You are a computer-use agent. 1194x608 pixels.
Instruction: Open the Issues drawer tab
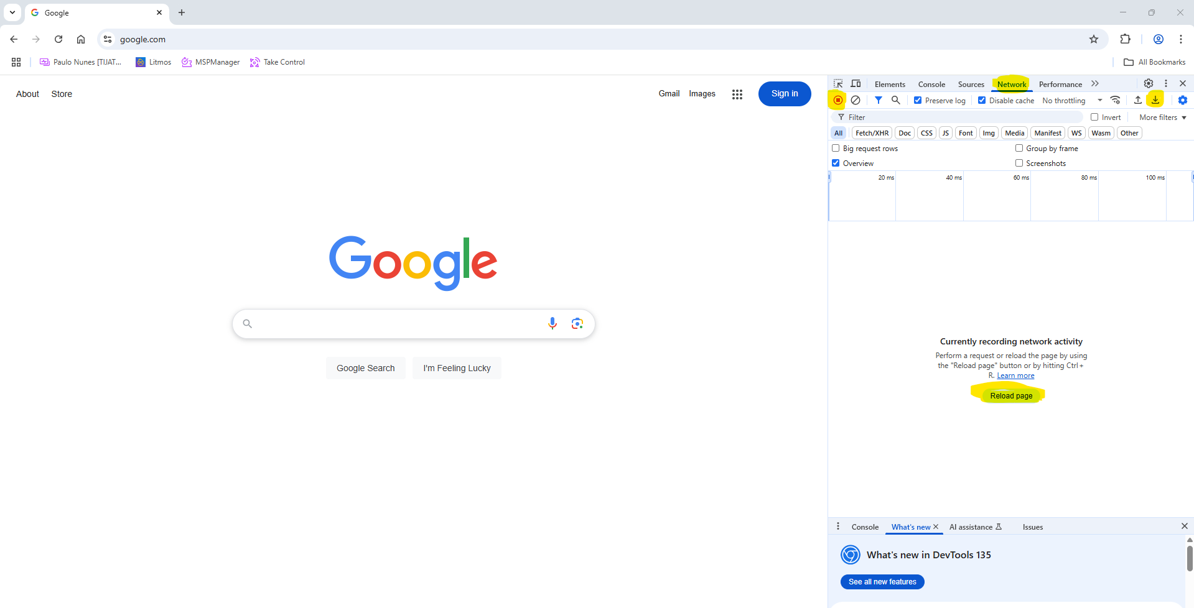[x=1032, y=527]
